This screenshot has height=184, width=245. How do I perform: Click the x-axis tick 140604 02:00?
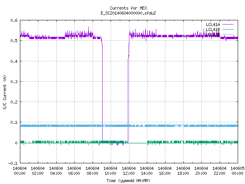click(38, 171)
